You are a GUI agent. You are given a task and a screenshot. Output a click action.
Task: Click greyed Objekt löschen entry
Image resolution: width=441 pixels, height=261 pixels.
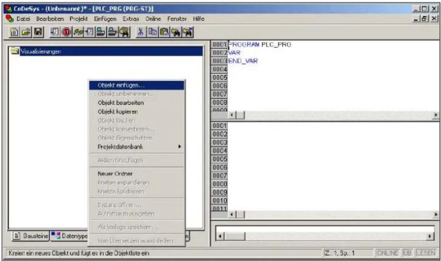(137, 120)
